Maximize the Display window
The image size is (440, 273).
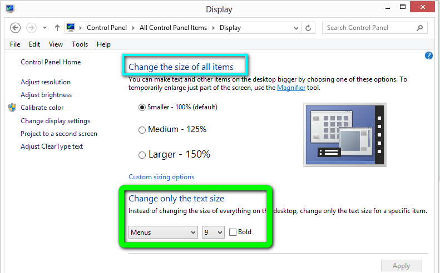(403, 7)
